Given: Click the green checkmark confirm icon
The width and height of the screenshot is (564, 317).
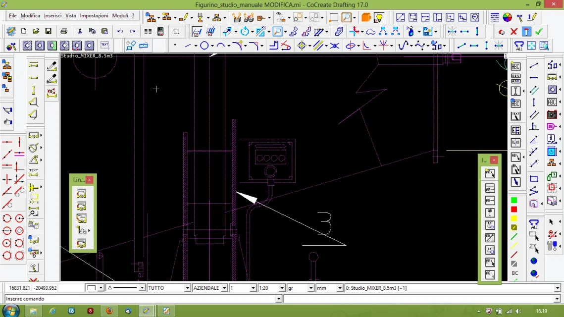Looking at the screenshot, I should click(x=539, y=31).
